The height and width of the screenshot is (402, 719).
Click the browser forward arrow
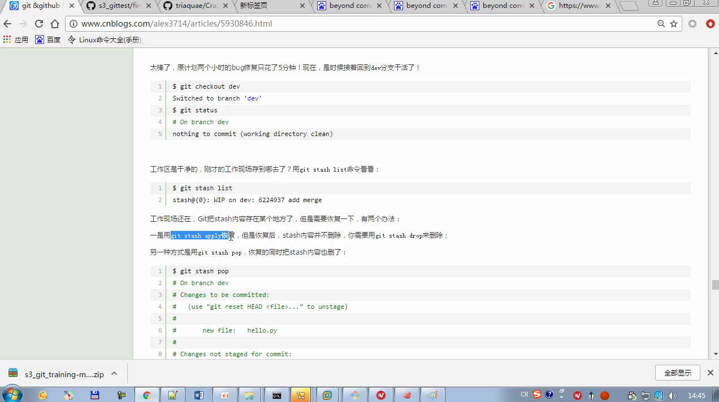tap(23, 24)
